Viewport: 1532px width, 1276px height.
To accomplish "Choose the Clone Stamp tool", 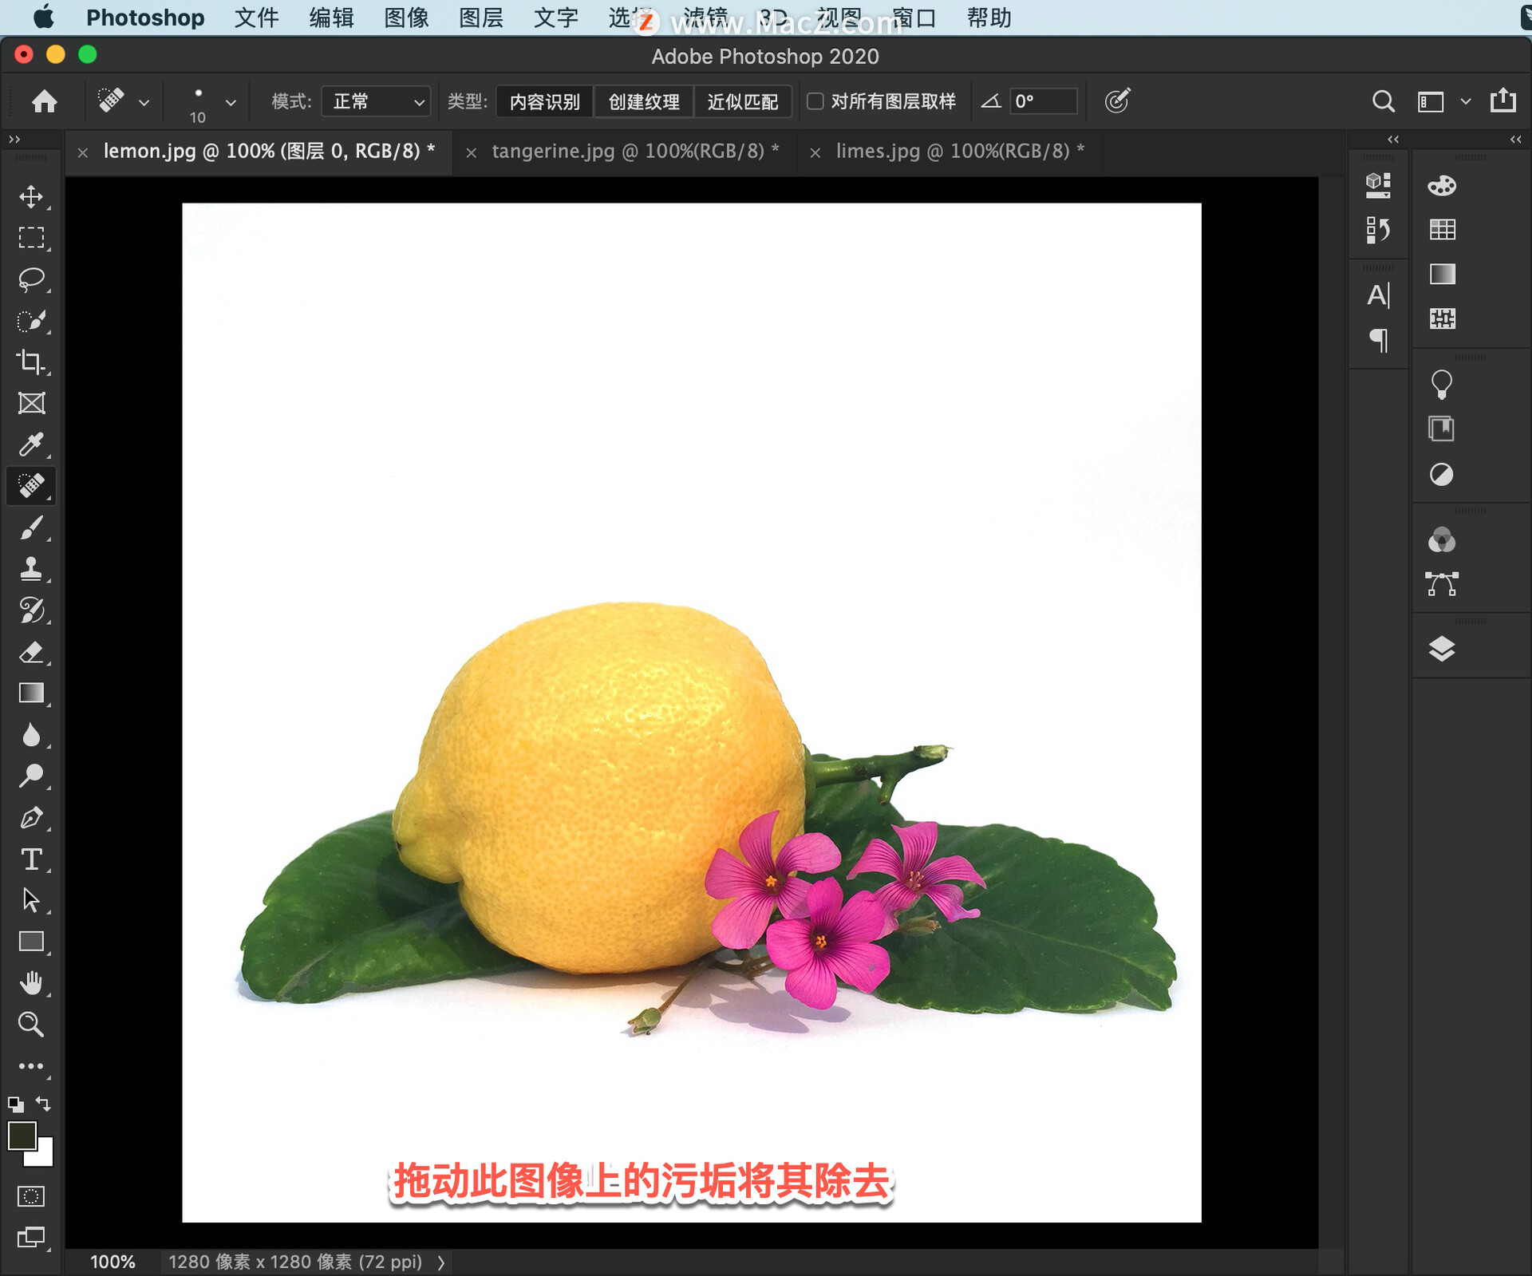I will click(x=32, y=568).
